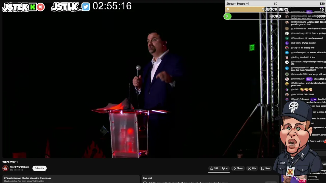Screen dimensions: 326x183
Task: Click the Stream Hours +1 goal bar
Action: point(275,4)
